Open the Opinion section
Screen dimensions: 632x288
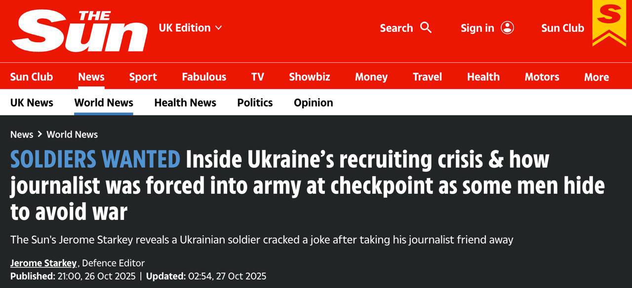click(313, 103)
